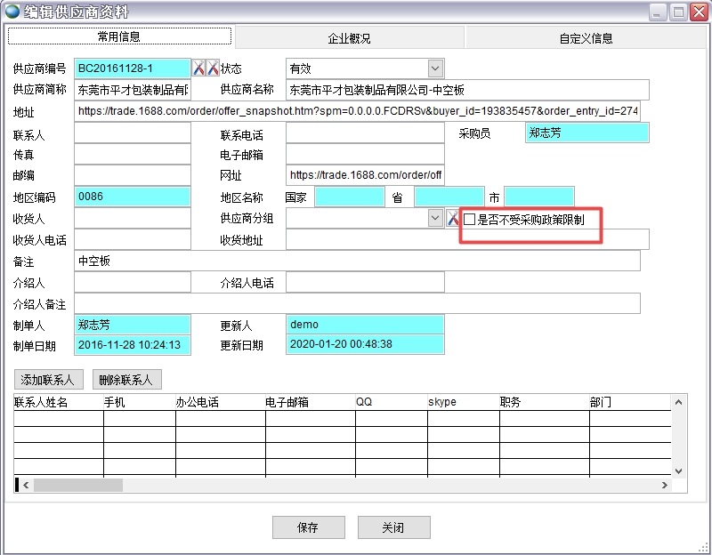The image size is (712, 555).
Task: Click the system icon in the title bar
Action: [10, 12]
